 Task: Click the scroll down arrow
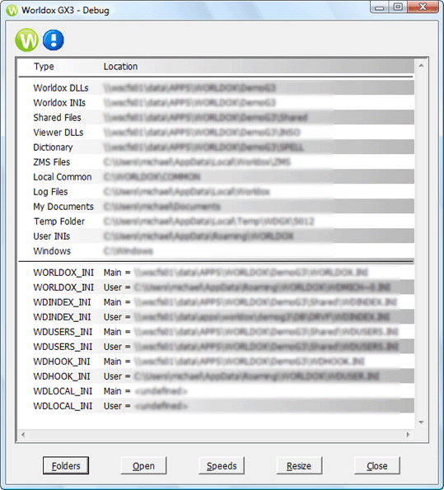point(421,422)
